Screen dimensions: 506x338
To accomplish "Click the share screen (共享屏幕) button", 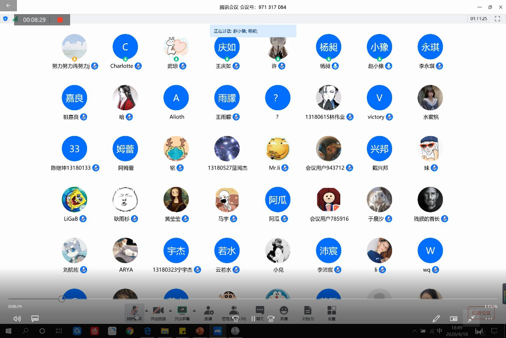I will 182,312.
